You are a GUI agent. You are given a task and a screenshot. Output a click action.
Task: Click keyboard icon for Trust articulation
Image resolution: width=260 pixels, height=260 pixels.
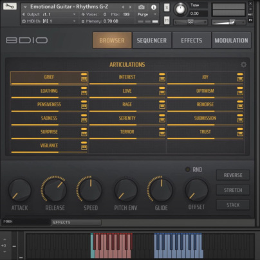point(240,134)
